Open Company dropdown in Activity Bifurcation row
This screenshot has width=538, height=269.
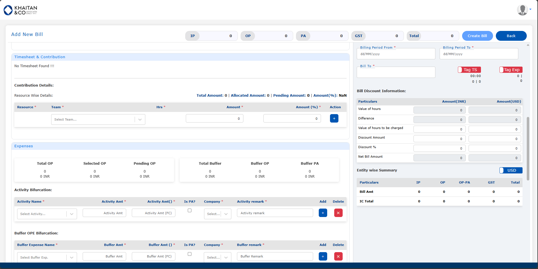tap(217, 214)
